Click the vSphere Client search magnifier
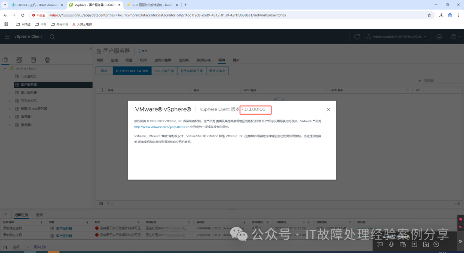The height and width of the screenshot is (253, 464). [x=52, y=36]
